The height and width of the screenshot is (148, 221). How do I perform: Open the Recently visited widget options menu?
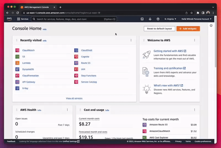131,40
